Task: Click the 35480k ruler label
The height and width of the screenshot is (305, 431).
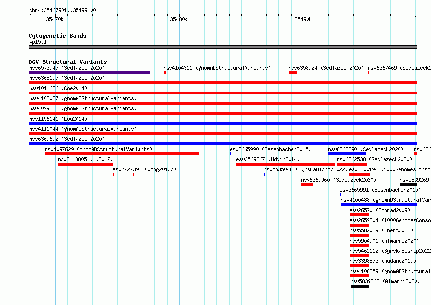Action: (179, 19)
